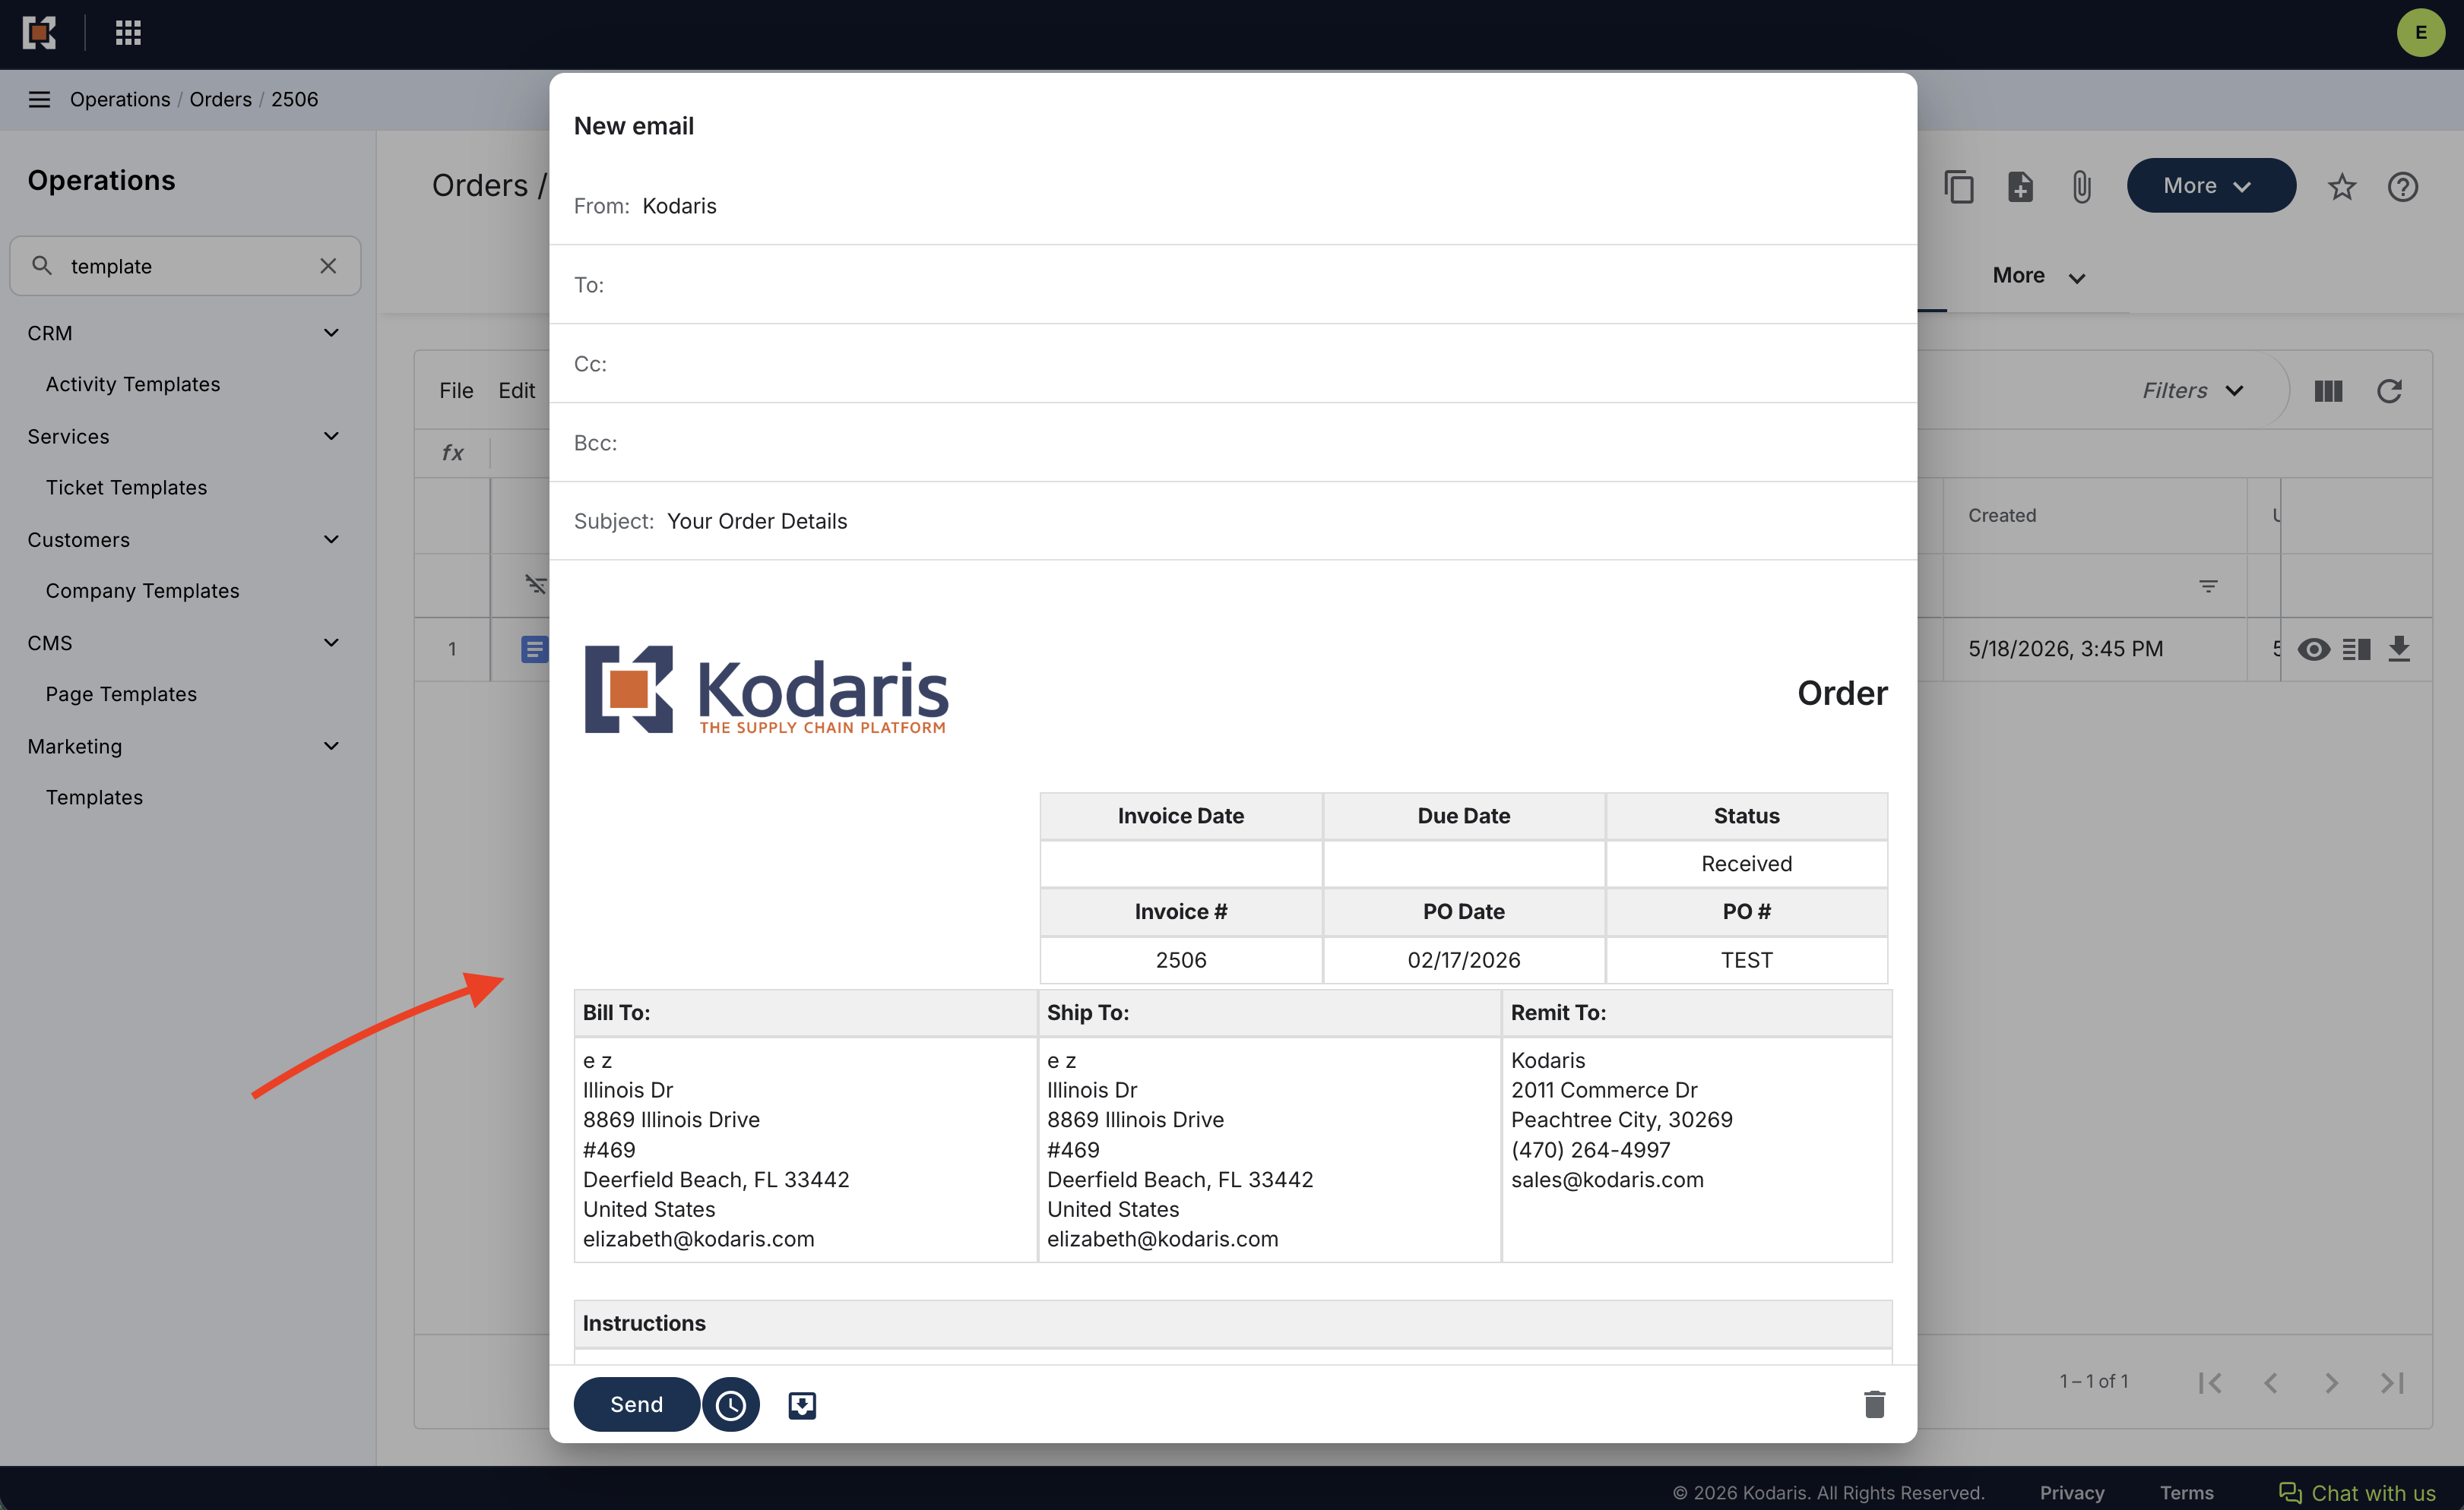Image resolution: width=2464 pixels, height=1510 pixels.
Task: Click the blue document icon in row 1
Action: tap(534, 649)
